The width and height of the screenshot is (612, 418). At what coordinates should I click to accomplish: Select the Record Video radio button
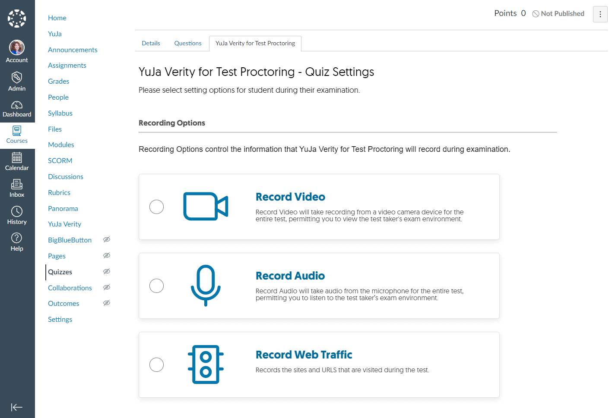156,207
